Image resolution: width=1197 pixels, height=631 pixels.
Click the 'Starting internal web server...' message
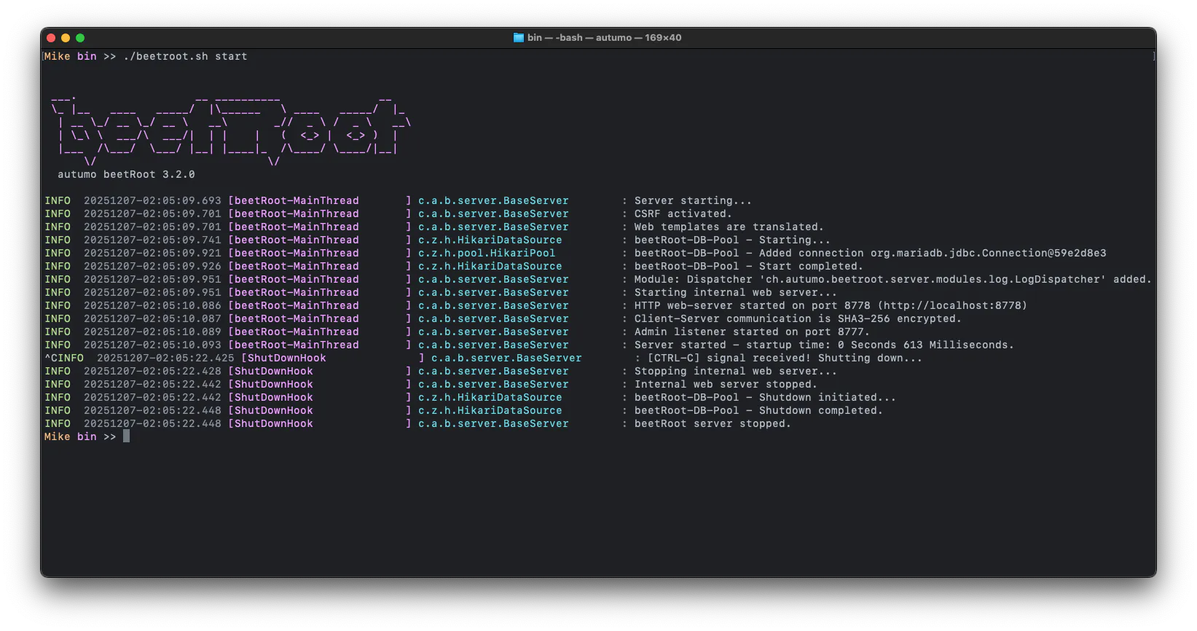coord(735,292)
